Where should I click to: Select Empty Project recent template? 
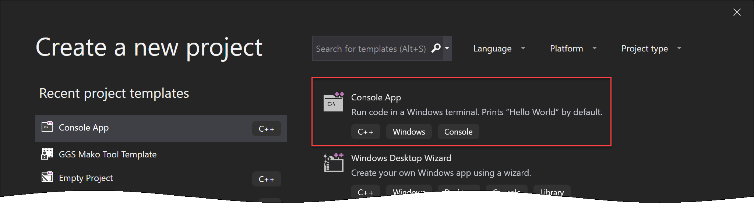(x=86, y=178)
